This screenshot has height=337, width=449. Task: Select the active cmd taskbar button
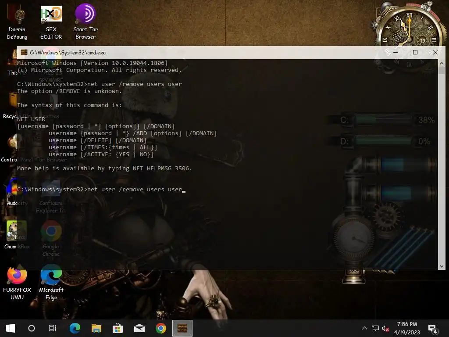(182, 328)
